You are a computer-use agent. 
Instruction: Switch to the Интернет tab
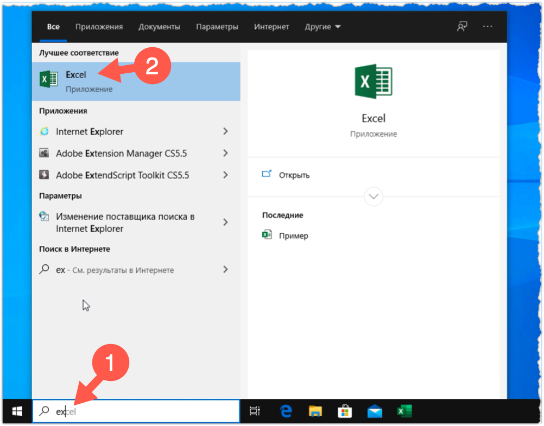click(271, 27)
